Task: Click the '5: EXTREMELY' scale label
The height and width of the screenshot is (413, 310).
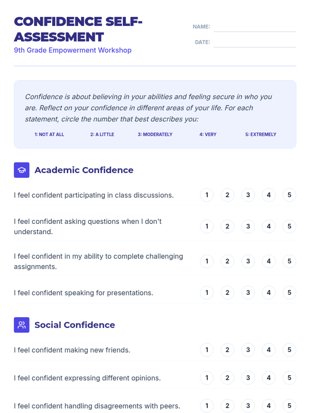Action: tap(261, 134)
